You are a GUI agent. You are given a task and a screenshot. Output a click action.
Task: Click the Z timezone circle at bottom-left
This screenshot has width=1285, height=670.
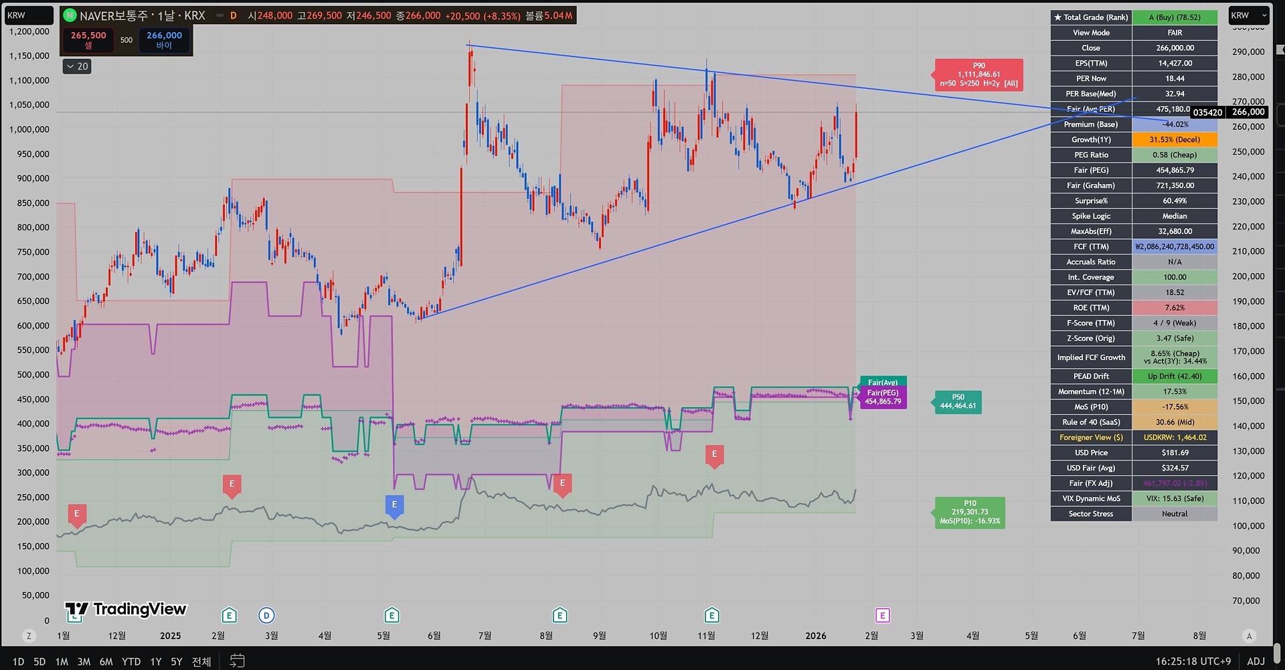(x=29, y=636)
